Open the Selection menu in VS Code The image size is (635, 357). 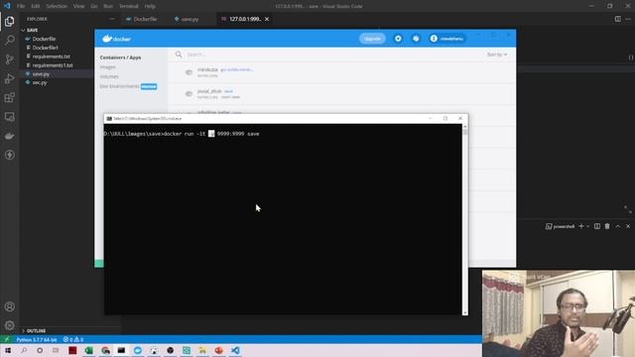tap(57, 6)
